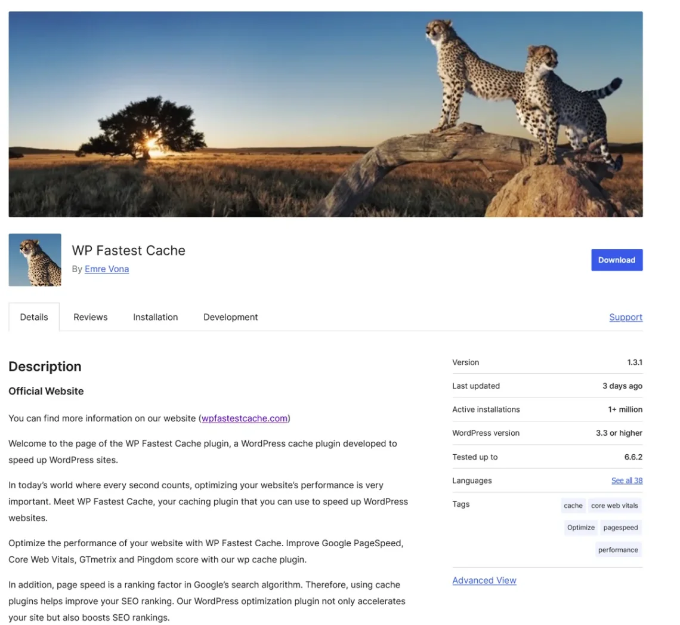Image resolution: width=680 pixels, height=625 pixels.
Task: Click the Description heading
Action: [x=45, y=367]
